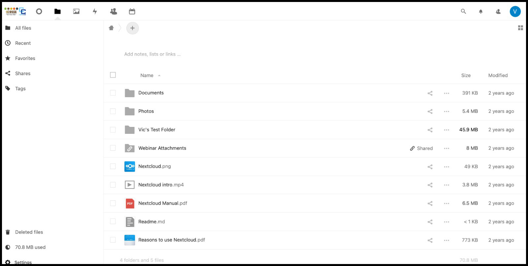Open the Calendar app icon
This screenshot has height=266, width=528.
[132, 12]
